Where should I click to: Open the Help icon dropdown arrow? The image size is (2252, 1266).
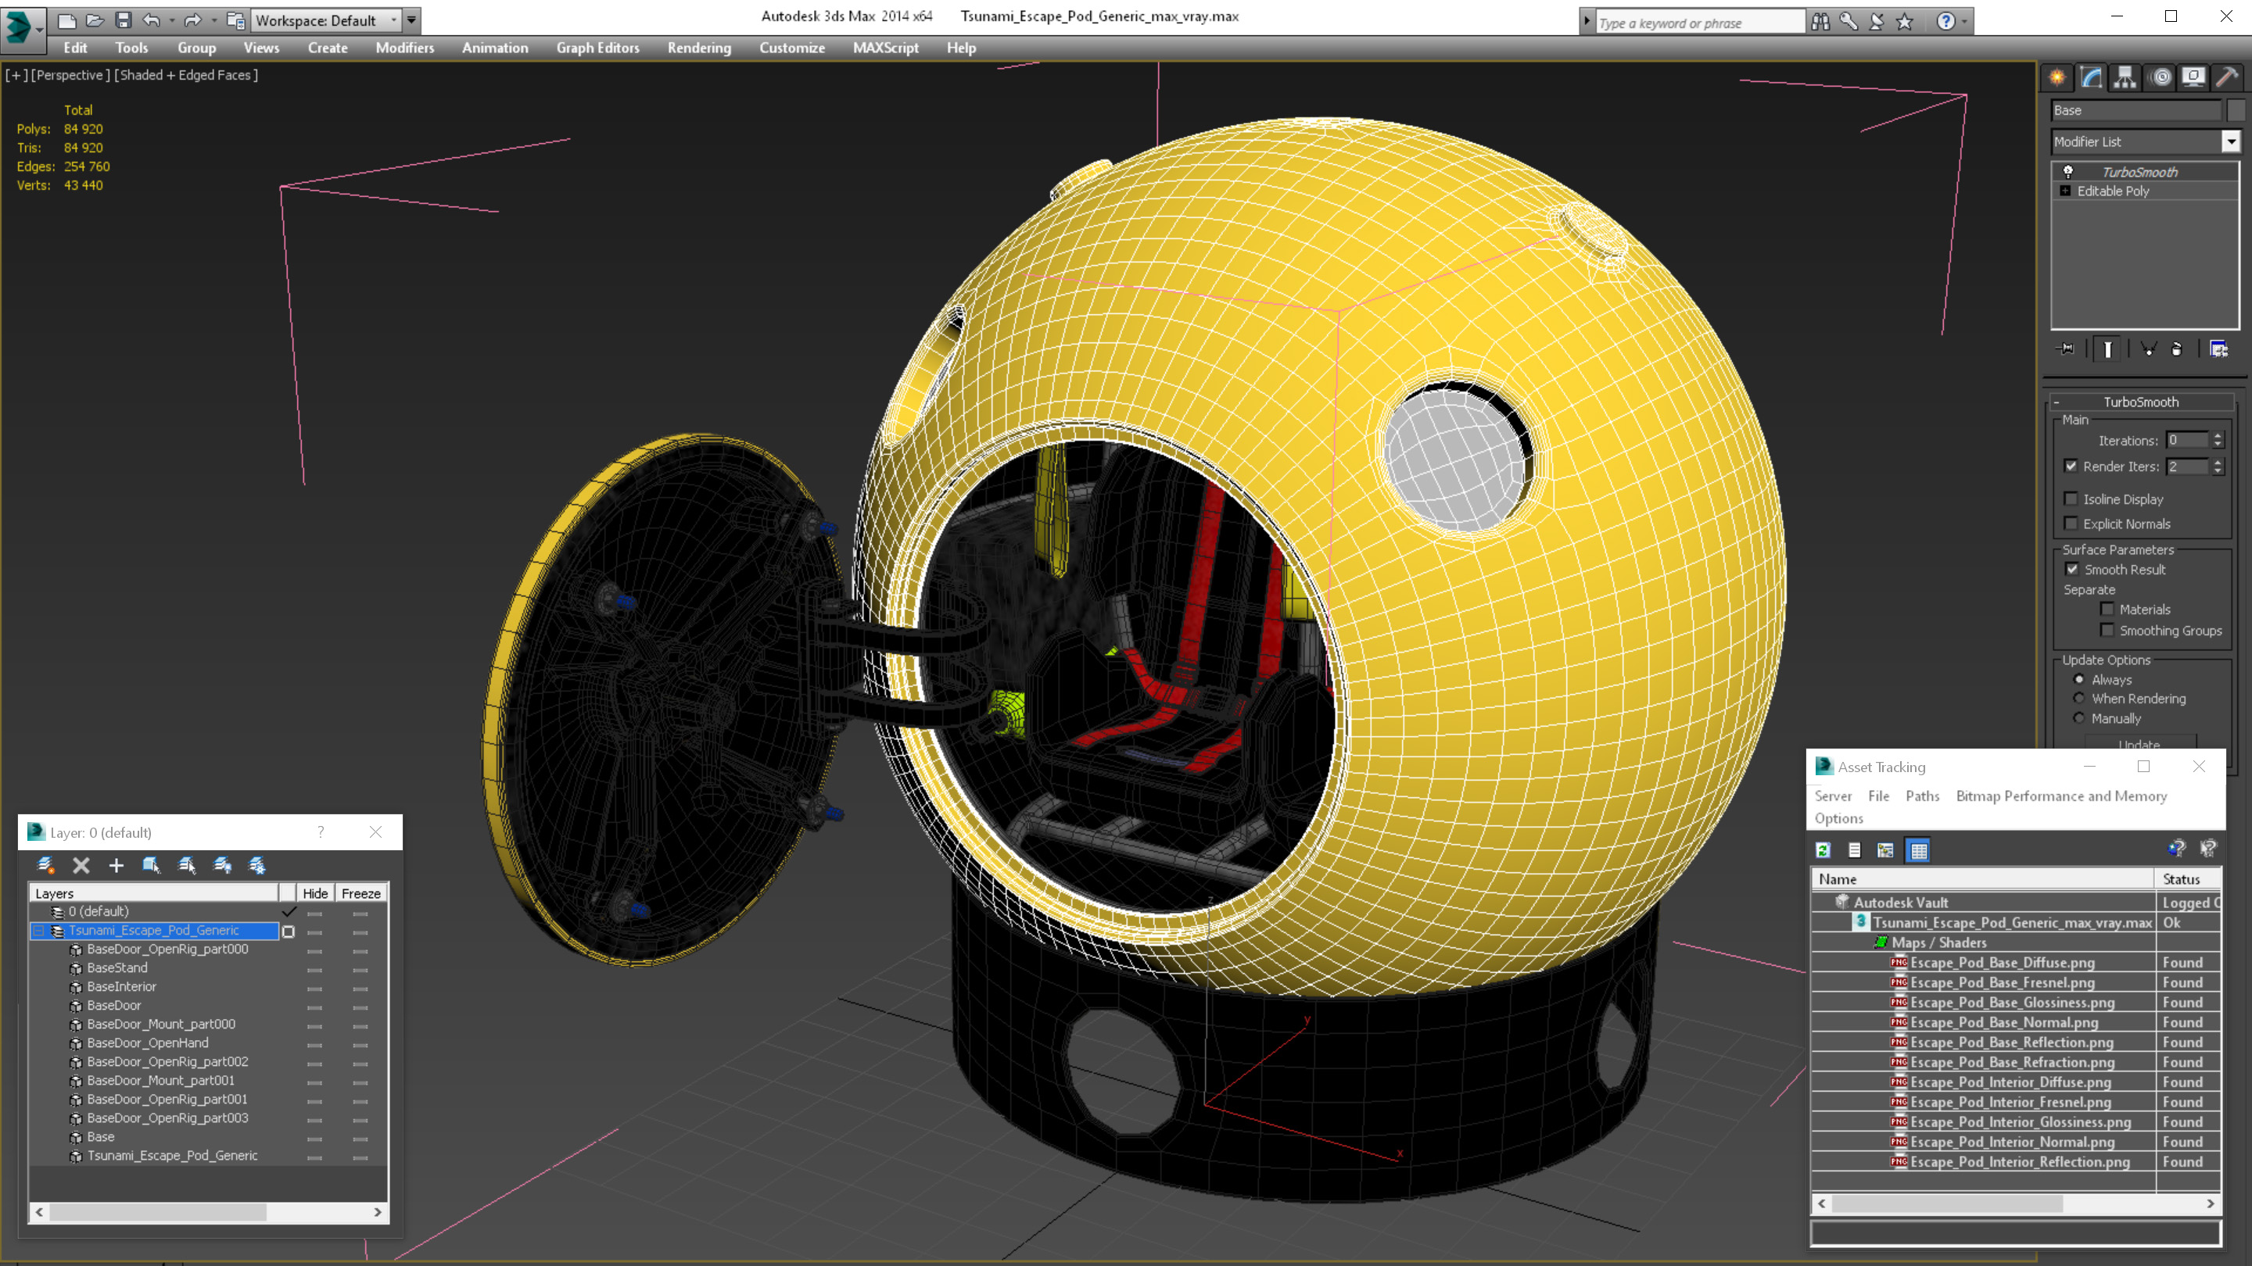[1965, 22]
